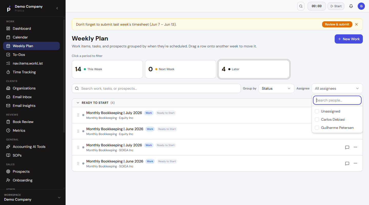Go to Weekly Plan in sidebar
Viewport: 369px width, 205px height.
pos(31,46)
